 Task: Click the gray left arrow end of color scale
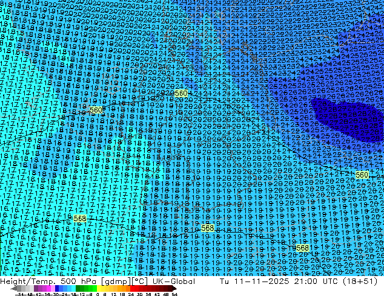[14, 289]
